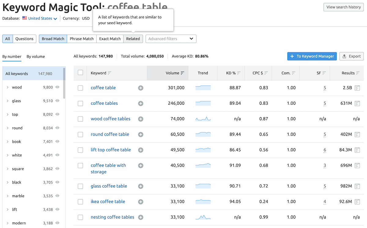Add 'ikea coffee table' with plus icon
Viewport: 367px width, 228px height.
[141, 202]
